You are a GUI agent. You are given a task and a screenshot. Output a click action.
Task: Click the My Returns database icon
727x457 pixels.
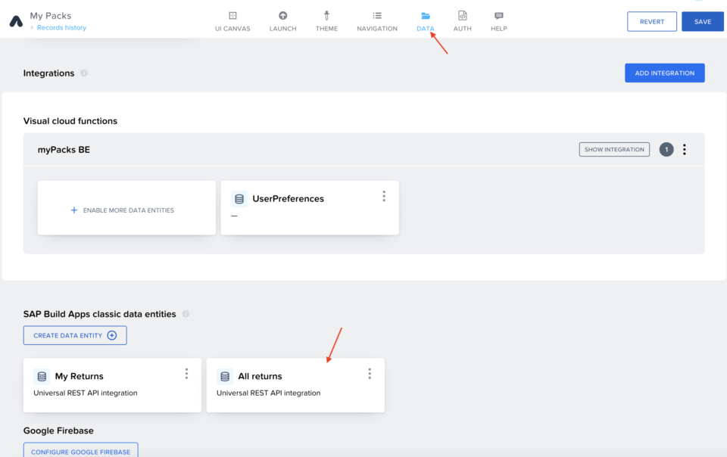point(42,377)
